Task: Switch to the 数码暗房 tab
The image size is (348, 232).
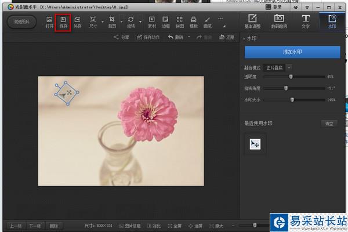Action: 279,22
